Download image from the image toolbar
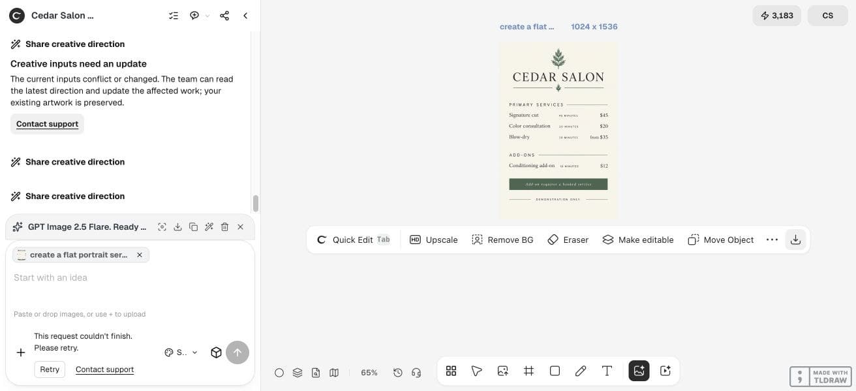The height and width of the screenshot is (391, 856). (x=795, y=240)
